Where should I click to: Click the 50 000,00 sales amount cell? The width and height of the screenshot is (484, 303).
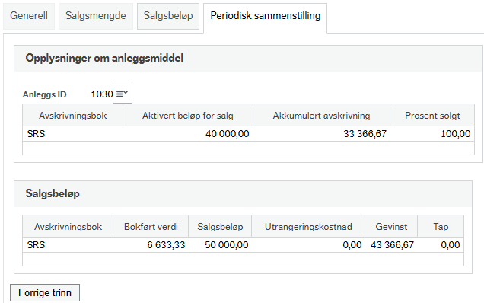pyautogui.click(x=220, y=245)
